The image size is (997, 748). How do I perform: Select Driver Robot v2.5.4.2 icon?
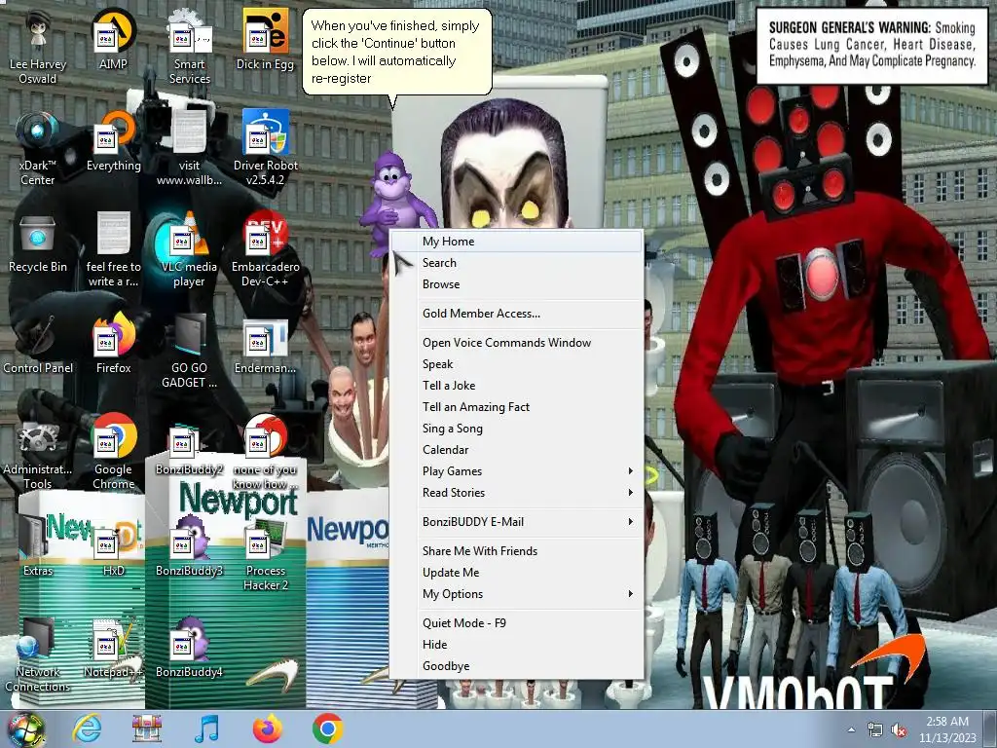coord(265,149)
